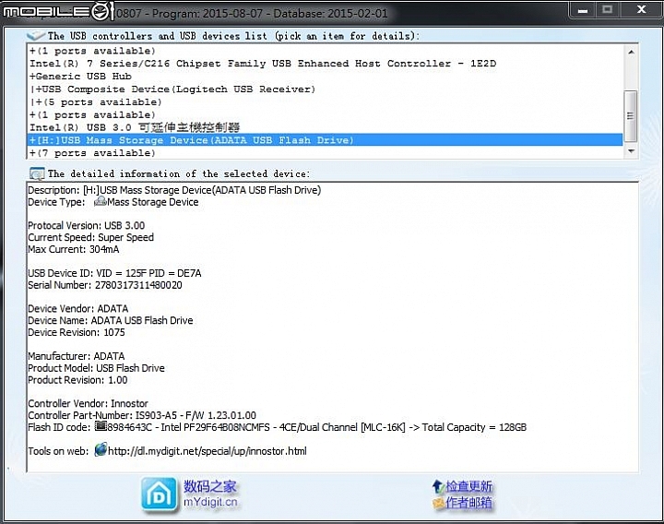The width and height of the screenshot is (664, 524).
Task: Click the magnifier icon beside detailed information header
Action: click(x=37, y=173)
